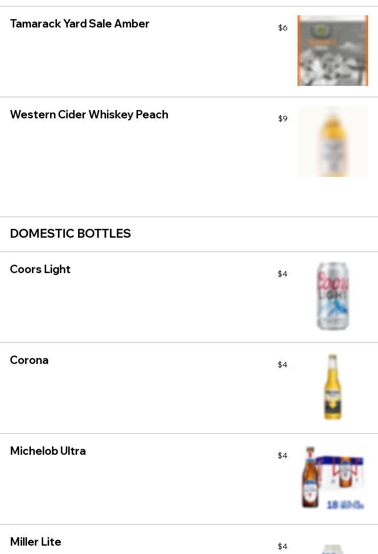Click the $9 price for Western Cider
378x554 pixels.
(283, 119)
